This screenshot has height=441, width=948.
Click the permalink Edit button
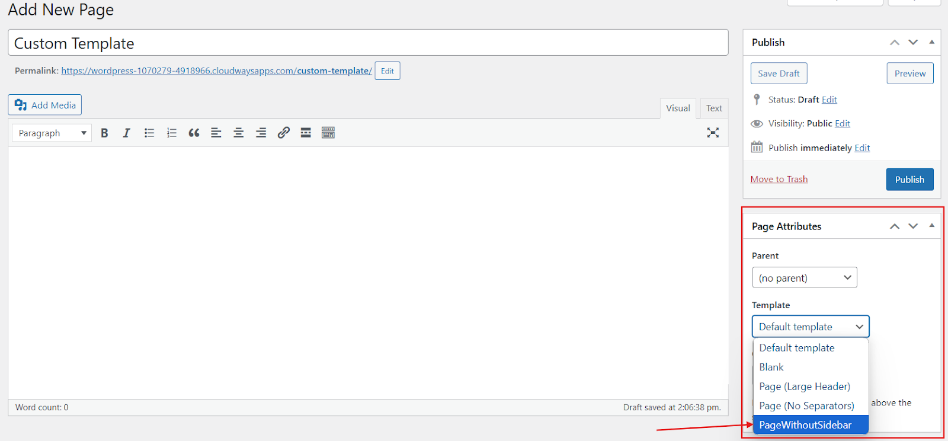click(387, 71)
